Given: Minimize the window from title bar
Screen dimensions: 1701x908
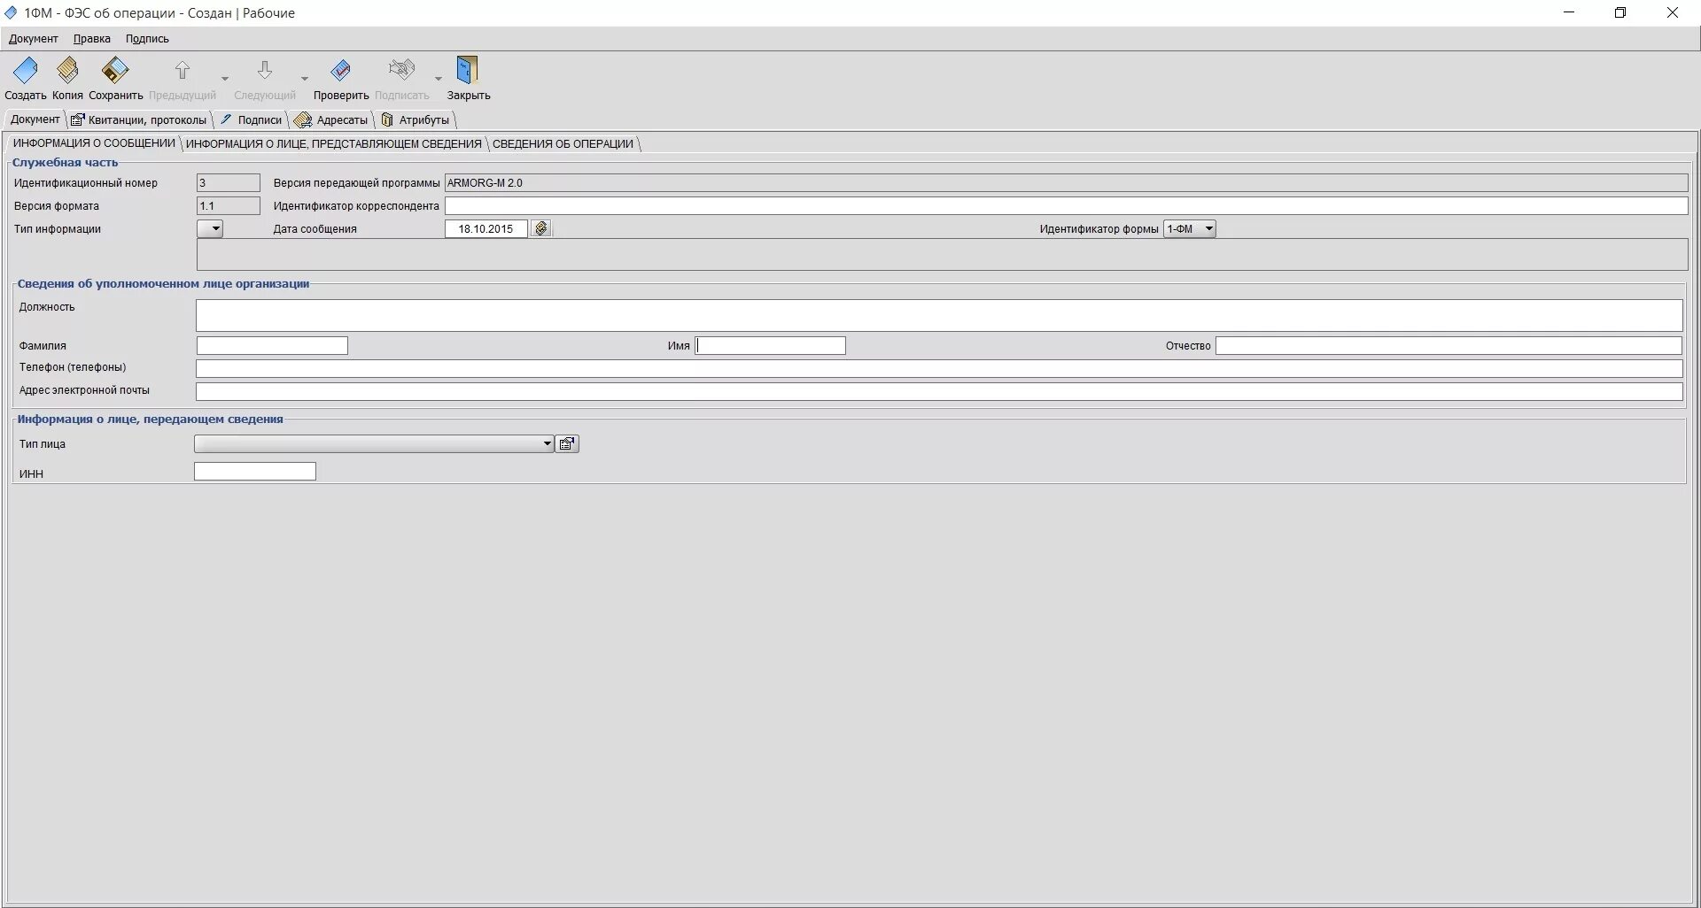Looking at the screenshot, I should tap(1569, 12).
